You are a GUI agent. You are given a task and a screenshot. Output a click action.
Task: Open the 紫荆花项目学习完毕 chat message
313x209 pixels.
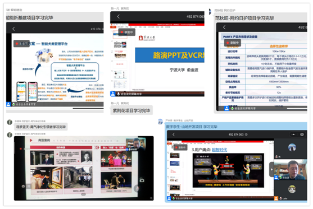click(131, 110)
